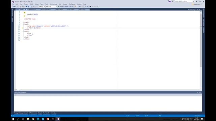Viewport: 216px width, 121px height.
Task: Close the Data Tools Operations panel
Action: pos(201,92)
